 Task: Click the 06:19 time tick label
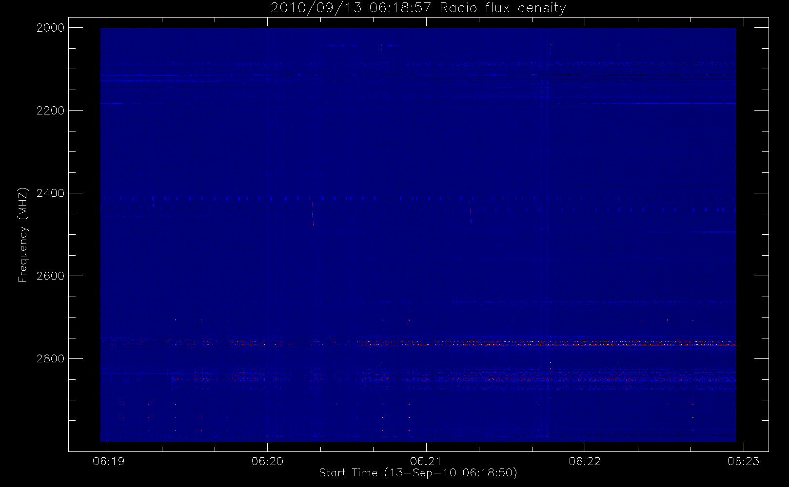109,461
